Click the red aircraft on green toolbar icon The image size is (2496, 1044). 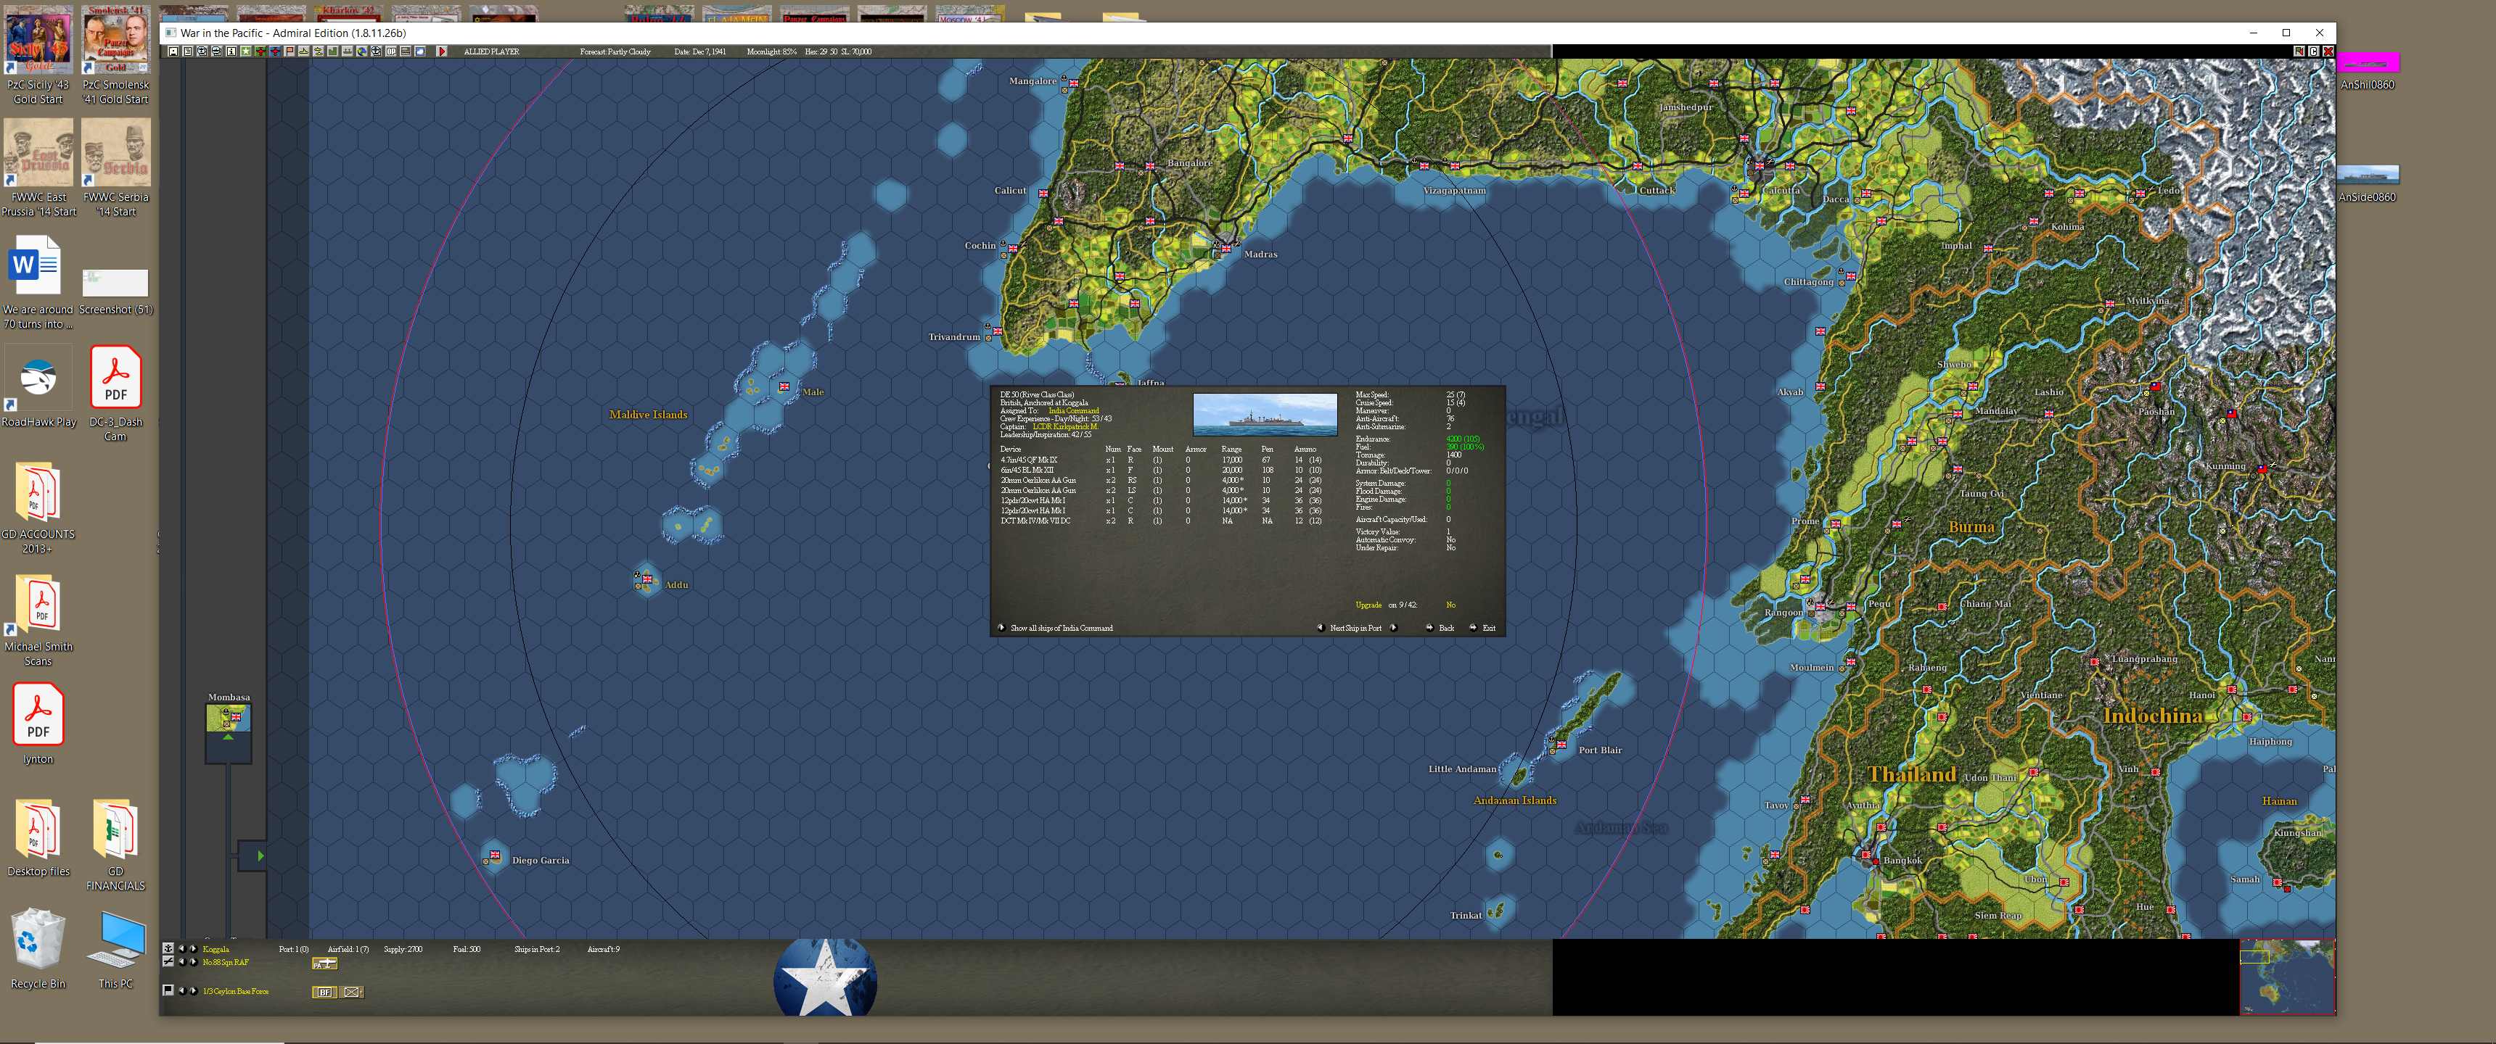260,51
